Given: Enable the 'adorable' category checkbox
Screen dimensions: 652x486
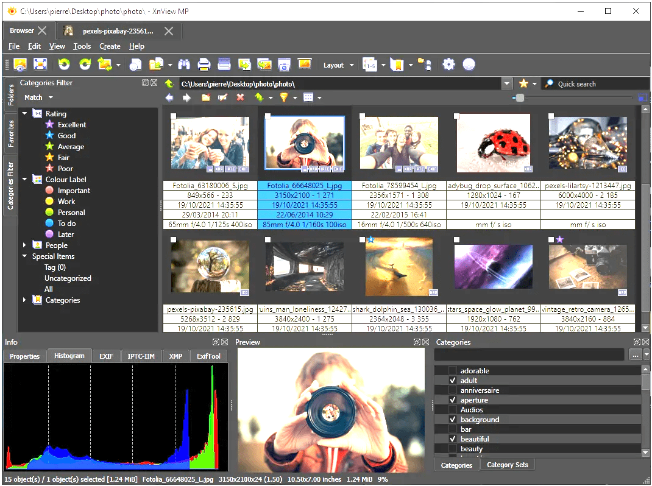Looking at the screenshot, I should pos(452,371).
